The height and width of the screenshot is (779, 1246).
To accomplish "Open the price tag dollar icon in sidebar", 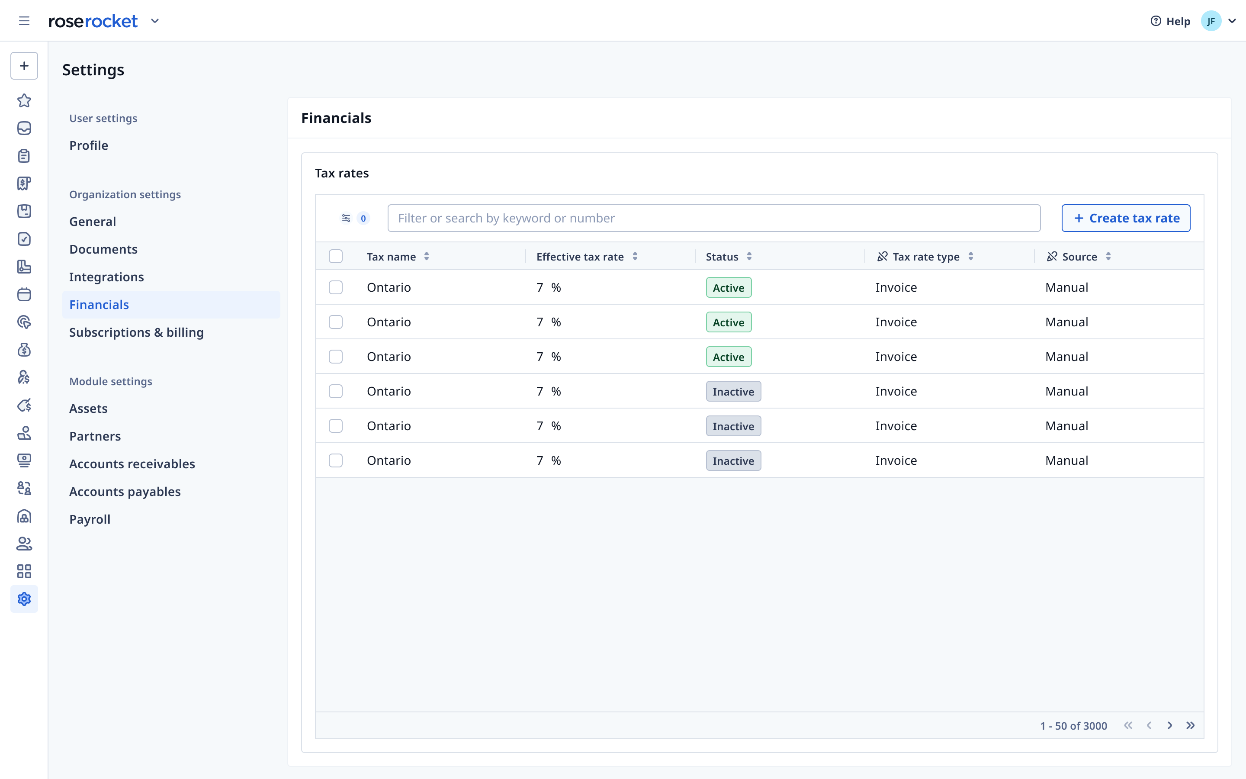I will coord(24,406).
